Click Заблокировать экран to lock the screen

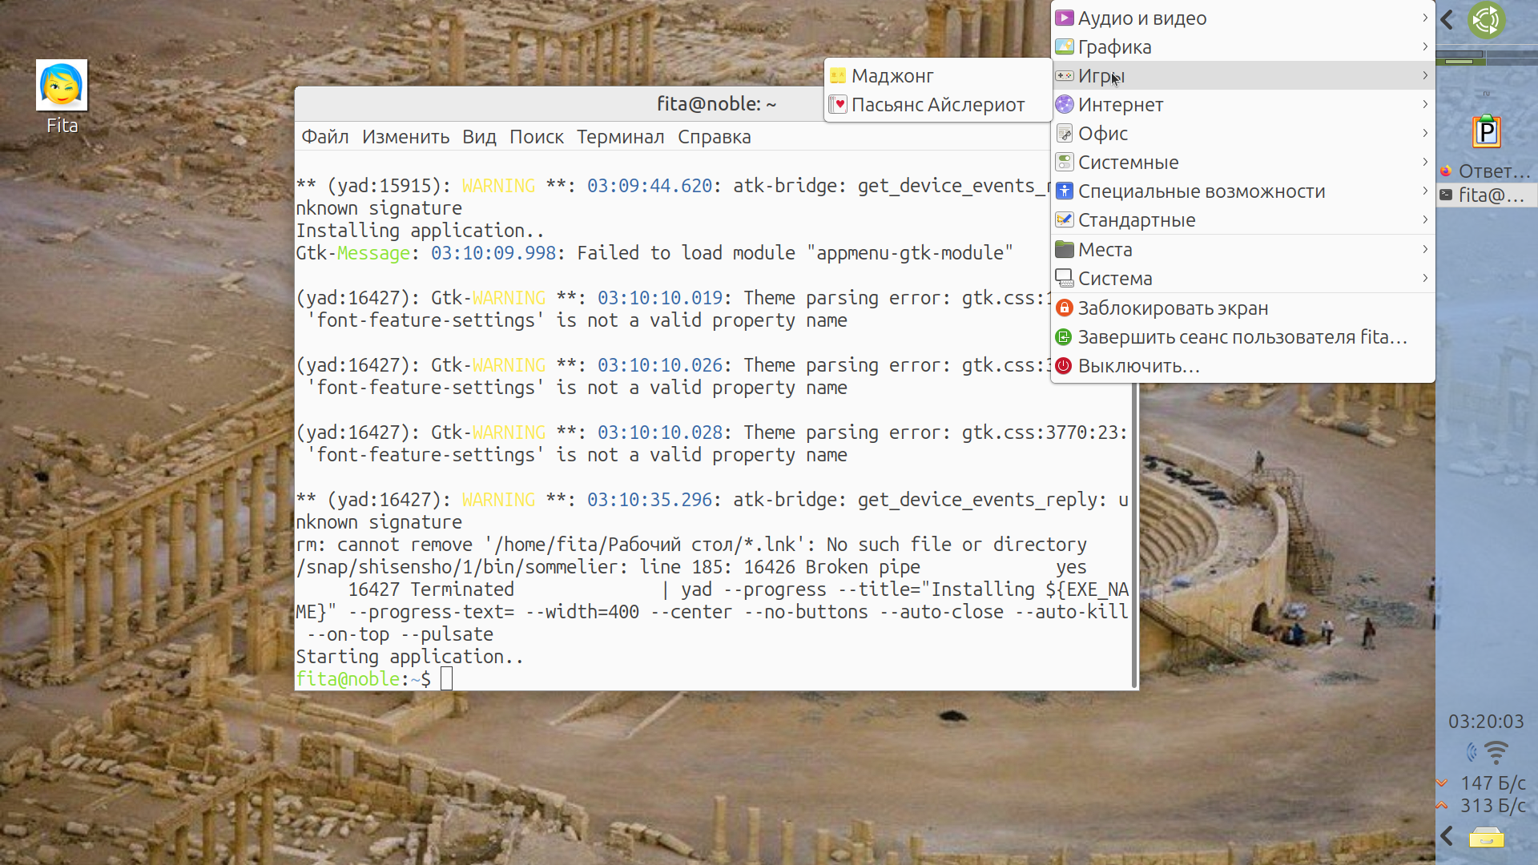(1173, 308)
